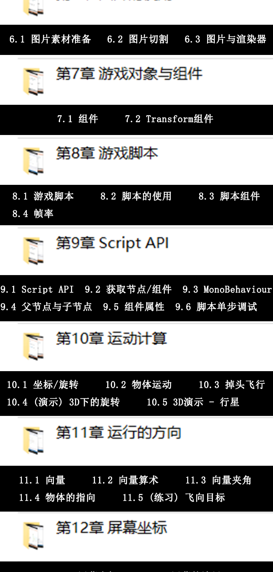
Task: Click section 9.3 MonoBehaviour
Action: 227,289
